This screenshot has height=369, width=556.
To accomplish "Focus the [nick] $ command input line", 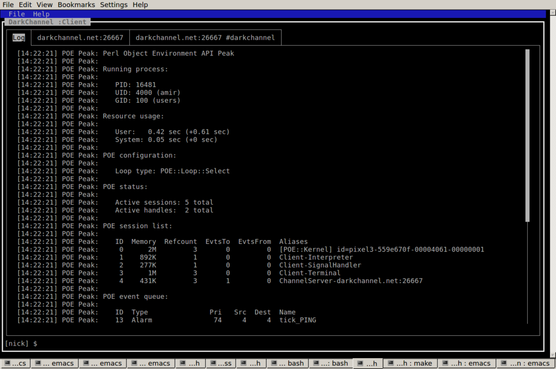I will coord(271,343).
